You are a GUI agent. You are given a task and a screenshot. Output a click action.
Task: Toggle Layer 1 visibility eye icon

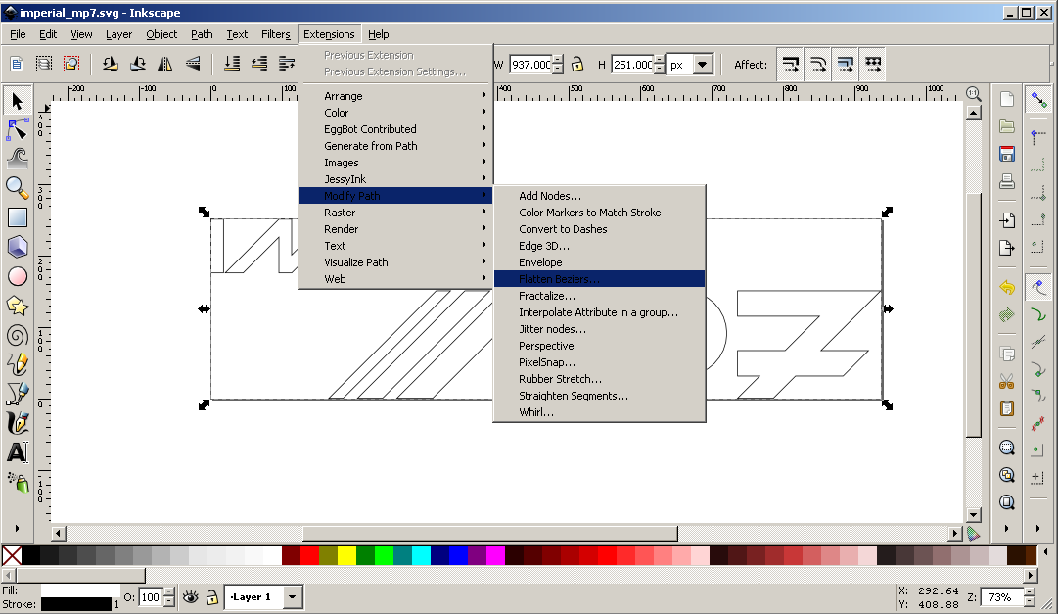point(191,596)
